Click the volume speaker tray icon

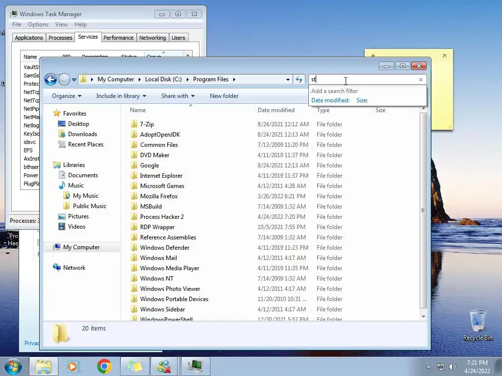(452, 367)
